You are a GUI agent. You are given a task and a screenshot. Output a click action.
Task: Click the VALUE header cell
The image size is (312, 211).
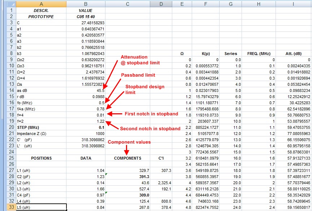click(86, 10)
